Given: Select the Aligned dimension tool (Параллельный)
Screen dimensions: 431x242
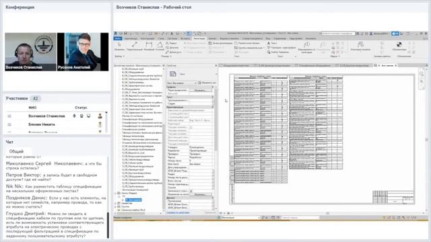Looking at the screenshot, I should (x=135, y=46).
